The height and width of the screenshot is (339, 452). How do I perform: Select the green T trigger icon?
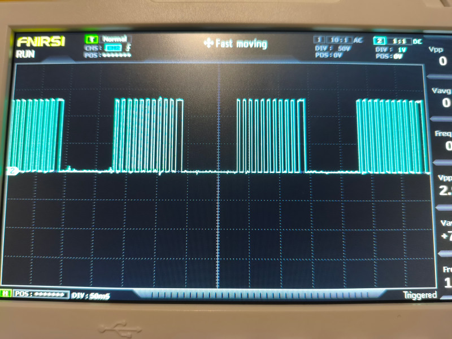coord(92,39)
